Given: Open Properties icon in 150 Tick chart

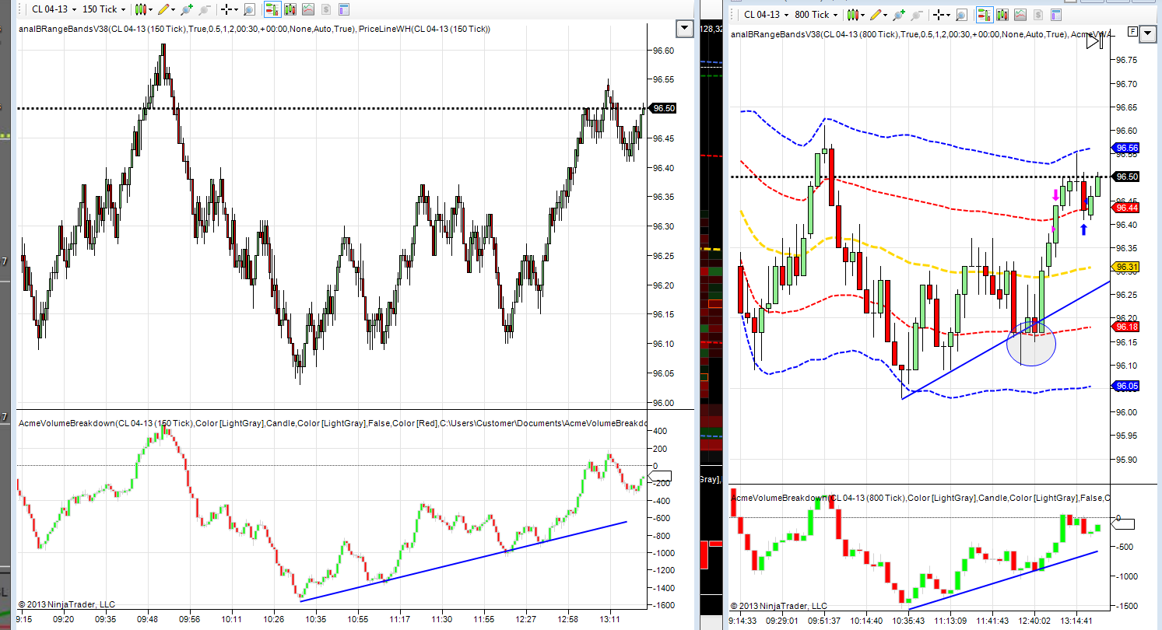Looking at the screenshot, I should click(x=343, y=9).
